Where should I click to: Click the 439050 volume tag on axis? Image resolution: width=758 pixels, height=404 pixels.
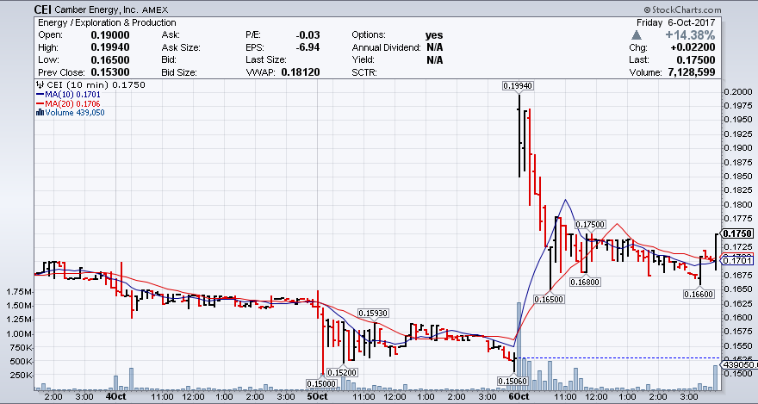pyautogui.click(x=738, y=364)
